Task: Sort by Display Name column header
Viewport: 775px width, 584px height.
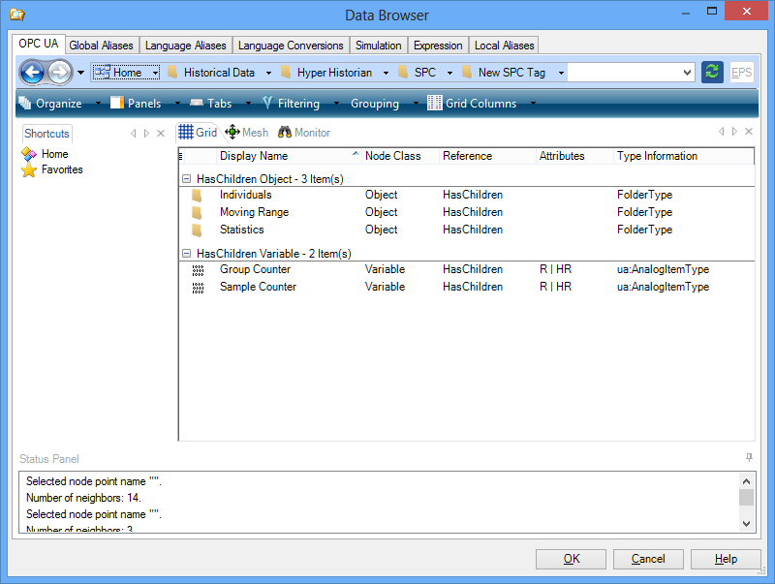Action: [254, 156]
